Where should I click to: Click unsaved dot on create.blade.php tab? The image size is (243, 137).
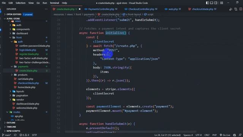[80, 9]
